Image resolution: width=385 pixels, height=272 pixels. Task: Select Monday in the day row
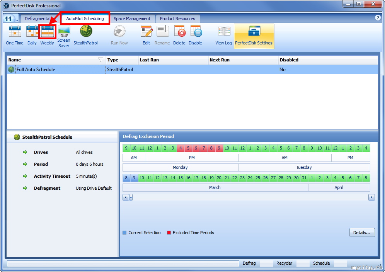click(180, 167)
